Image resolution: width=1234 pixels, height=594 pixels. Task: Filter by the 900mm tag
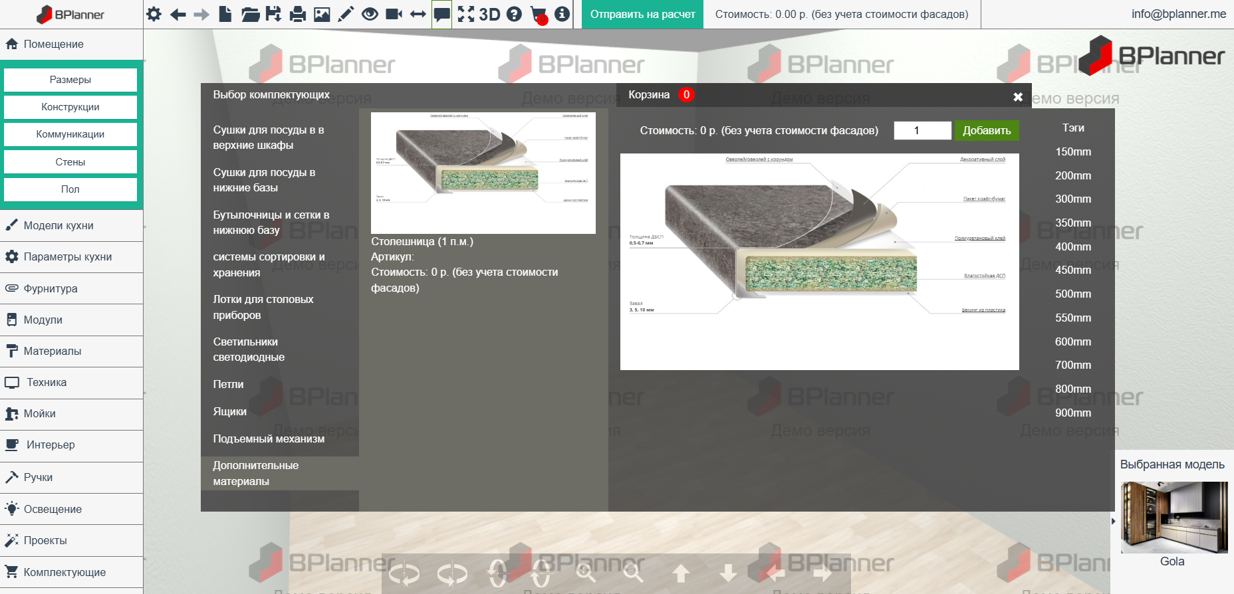(1073, 413)
